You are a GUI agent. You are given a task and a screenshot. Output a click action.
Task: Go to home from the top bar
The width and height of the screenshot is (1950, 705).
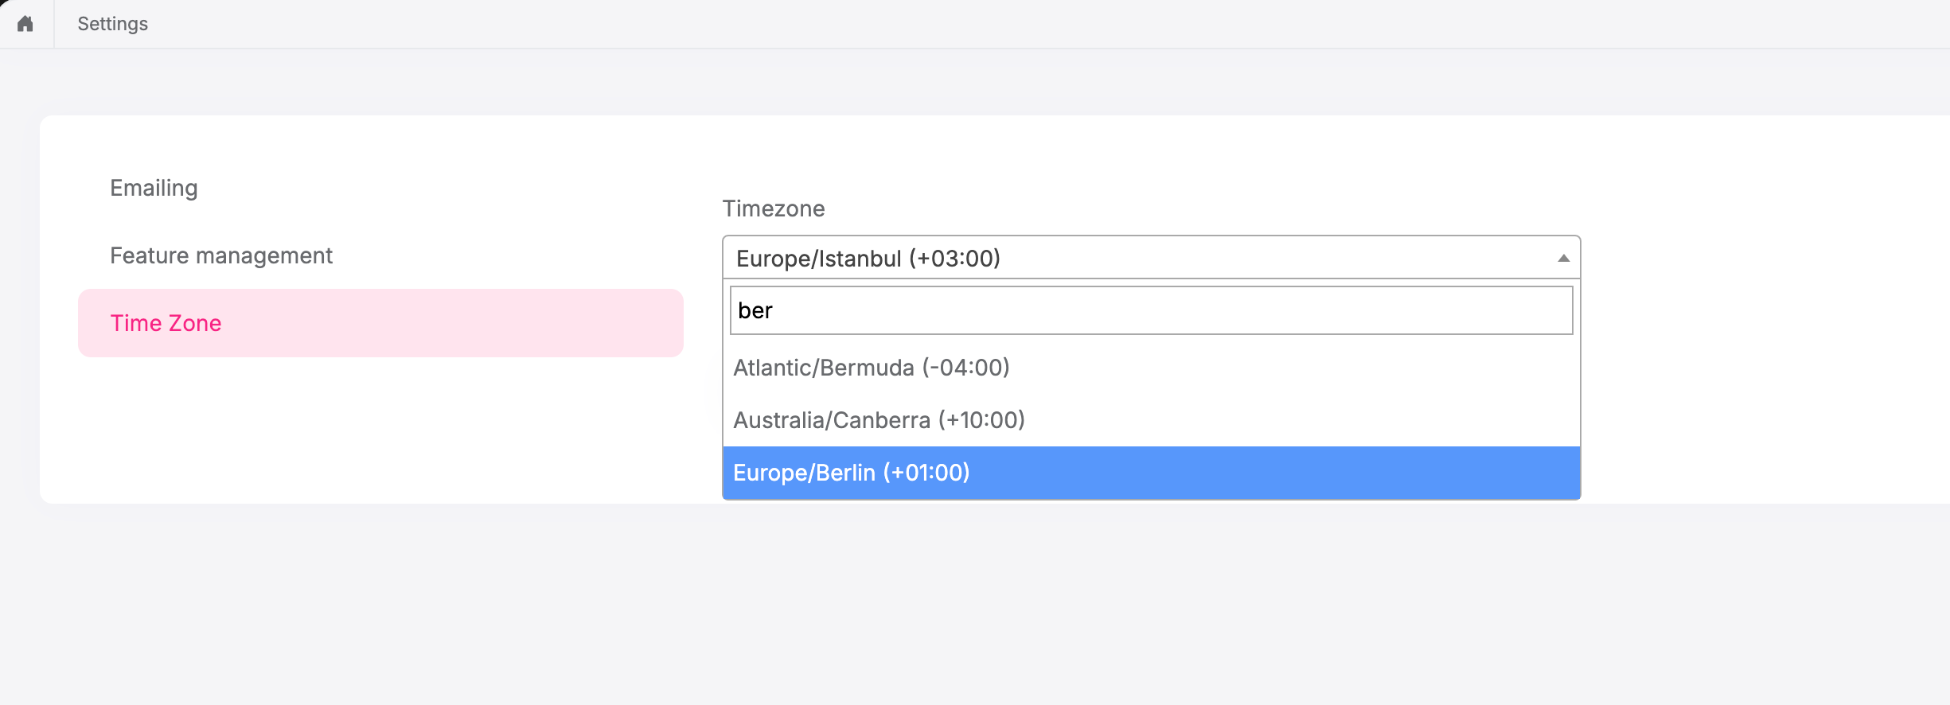click(25, 24)
